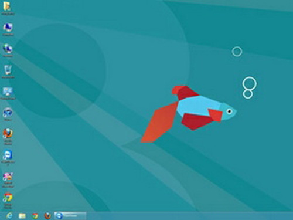This screenshot has height=220, width=293.
Task: Launch Firefox from the taskbar
Action: coord(47,216)
